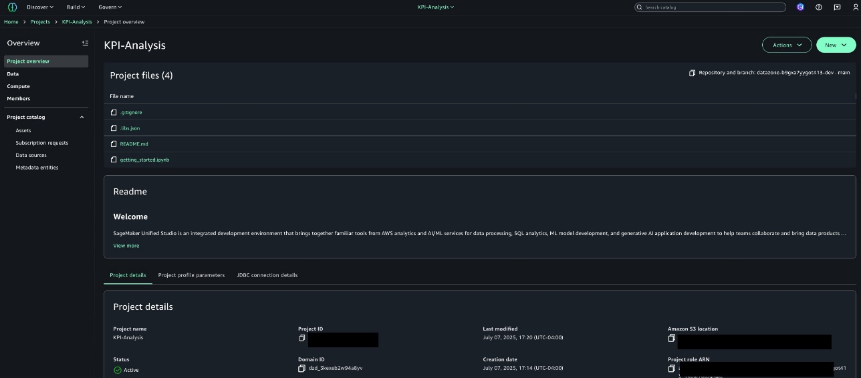Click the libs.json file icon
861x378 pixels.
pyautogui.click(x=114, y=128)
